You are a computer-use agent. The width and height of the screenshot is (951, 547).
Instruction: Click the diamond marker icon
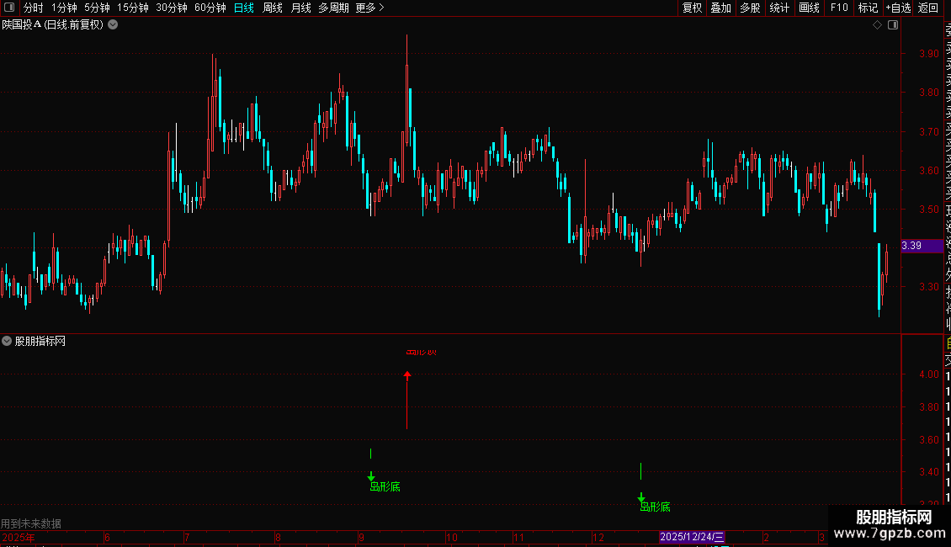point(877,25)
